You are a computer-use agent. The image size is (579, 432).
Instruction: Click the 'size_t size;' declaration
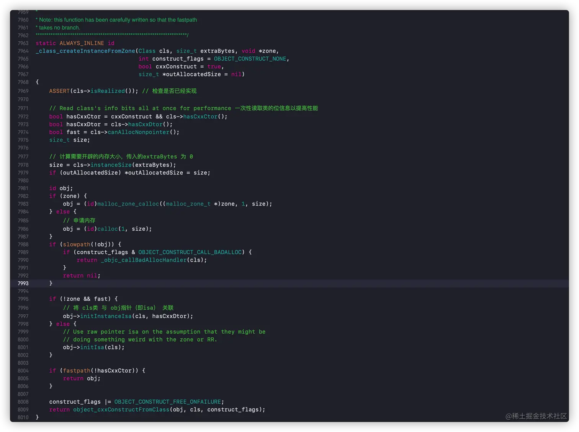tap(70, 140)
